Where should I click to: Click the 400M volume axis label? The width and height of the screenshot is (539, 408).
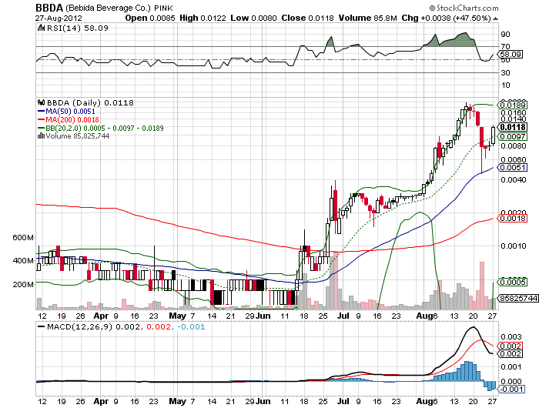click(x=23, y=261)
